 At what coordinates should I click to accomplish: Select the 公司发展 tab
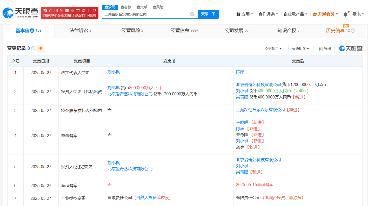click(x=236, y=31)
